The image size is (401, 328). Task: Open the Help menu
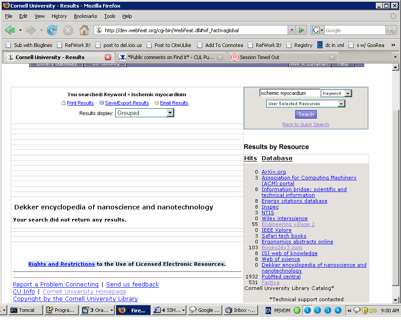point(127,16)
